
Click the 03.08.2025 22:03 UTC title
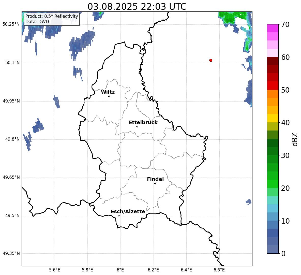(x=137, y=7)
